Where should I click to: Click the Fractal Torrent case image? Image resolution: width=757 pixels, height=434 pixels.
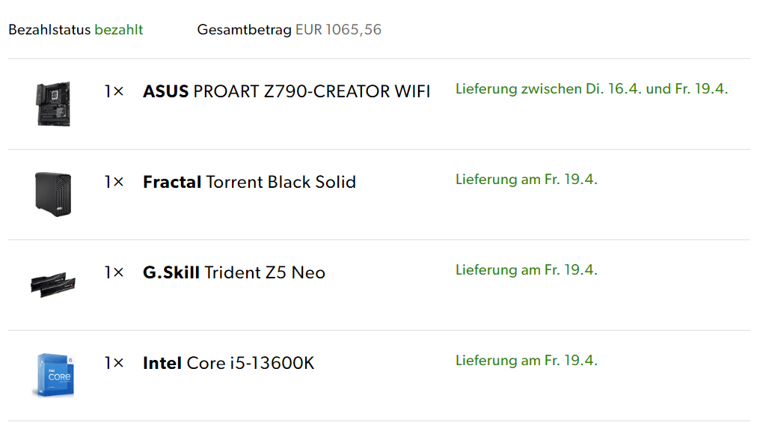coord(52,194)
